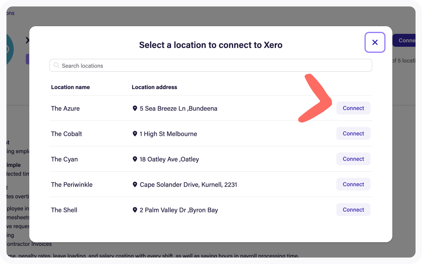Click the dialog title about Xero
The height and width of the screenshot is (264, 422).
(211, 45)
